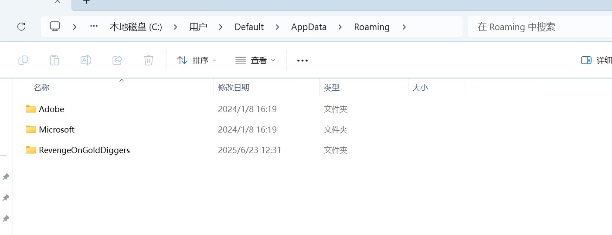Sort by 类型 column header
This screenshot has width=612, height=235.
click(332, 87)
